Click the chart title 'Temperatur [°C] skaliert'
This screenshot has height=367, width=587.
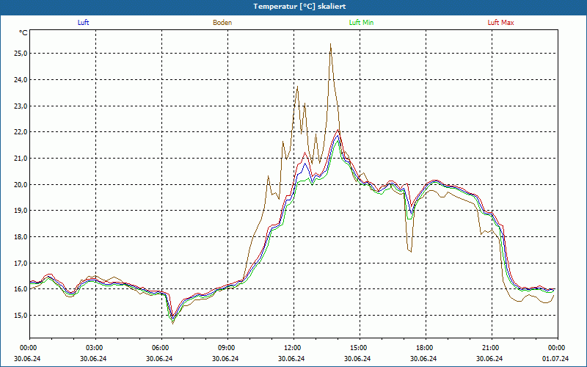pyautogui.click(x=299, y=7)
